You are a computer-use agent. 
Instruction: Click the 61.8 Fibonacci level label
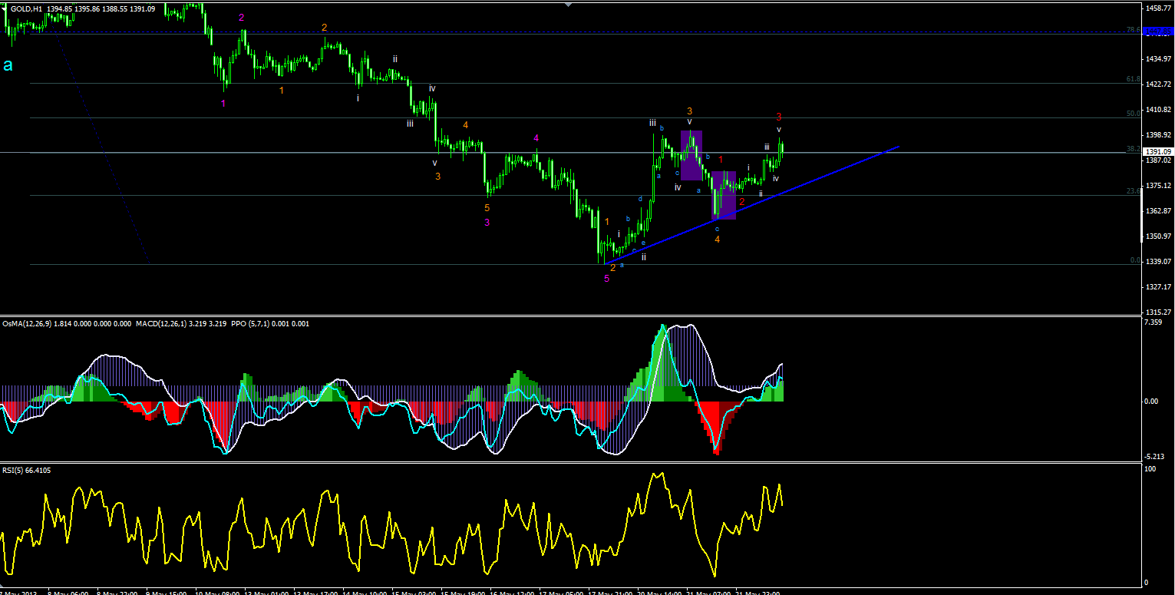pos(1132,79)
